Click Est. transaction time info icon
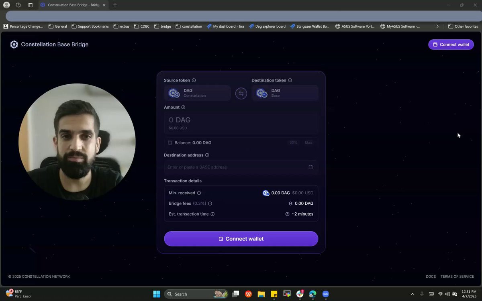 tap(212, 214)
